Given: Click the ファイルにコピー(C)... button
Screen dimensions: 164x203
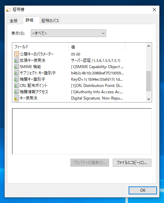Looking at the screenshot, I should pyautogui.click(x=132, y=163).
